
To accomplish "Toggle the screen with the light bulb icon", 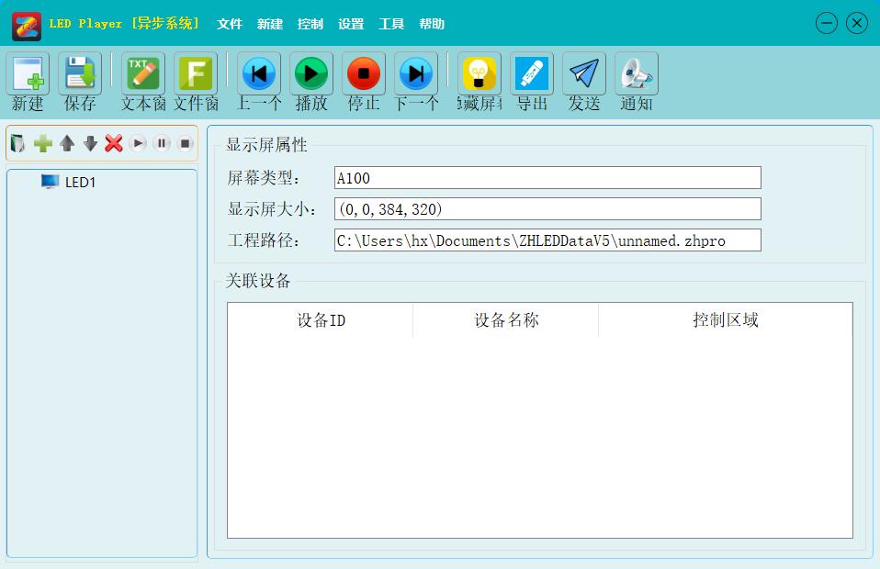I will 478,74.
